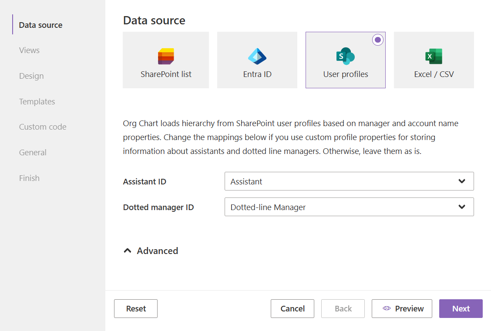
Task: Open the Design step
Action: click(31, 76)
